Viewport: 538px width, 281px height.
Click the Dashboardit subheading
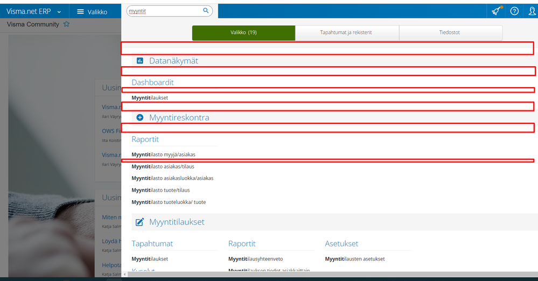(153, 82)
